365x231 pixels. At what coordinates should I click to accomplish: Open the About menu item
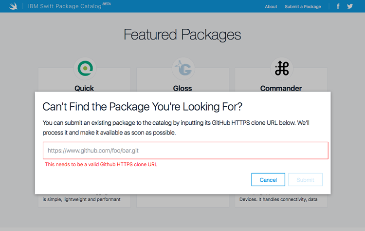[271, 7]
